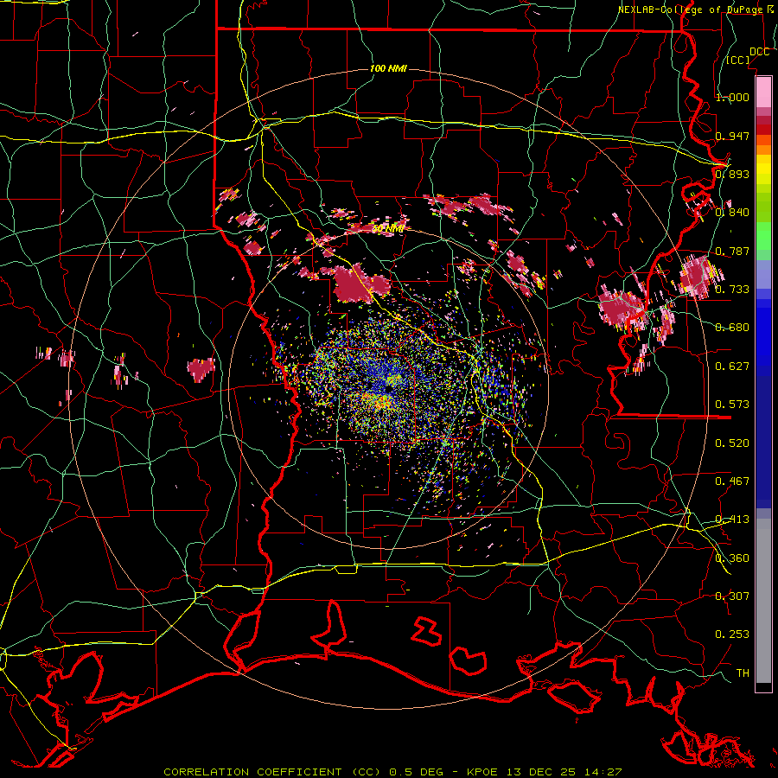
Task: Click the DCC label above the color scale
Action: [x=759, y=52]
